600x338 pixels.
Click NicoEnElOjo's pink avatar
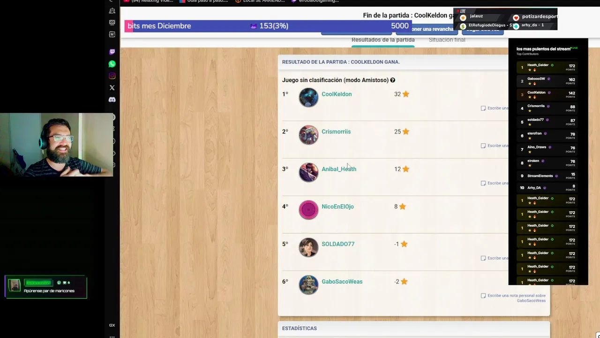[308, 210]
